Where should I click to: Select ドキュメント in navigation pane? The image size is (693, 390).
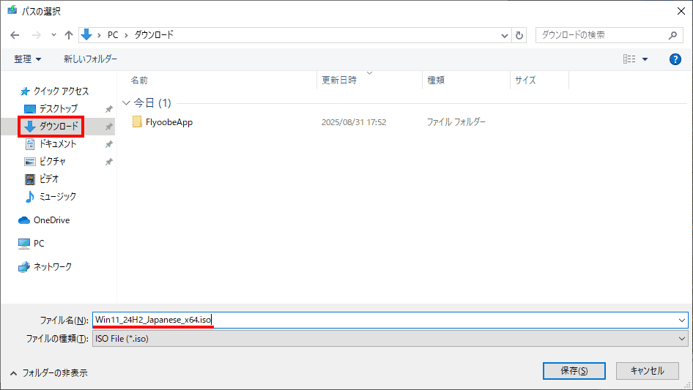click(x=51, y=144)
